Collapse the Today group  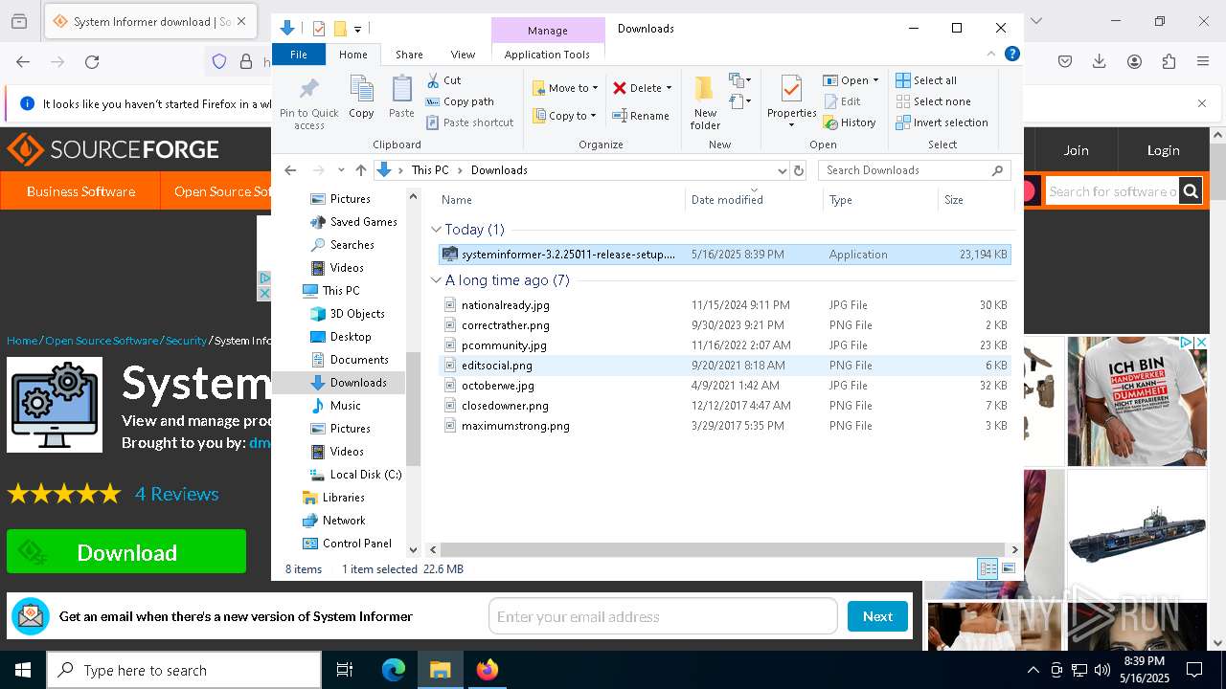437,230
